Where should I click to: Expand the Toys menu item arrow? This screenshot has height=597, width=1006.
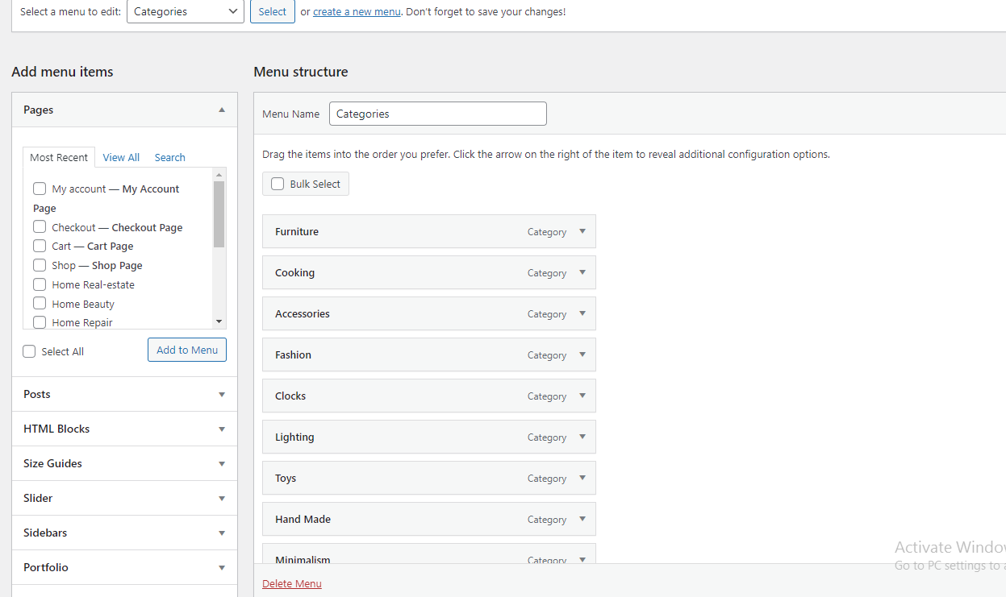[x=582, y=478]
